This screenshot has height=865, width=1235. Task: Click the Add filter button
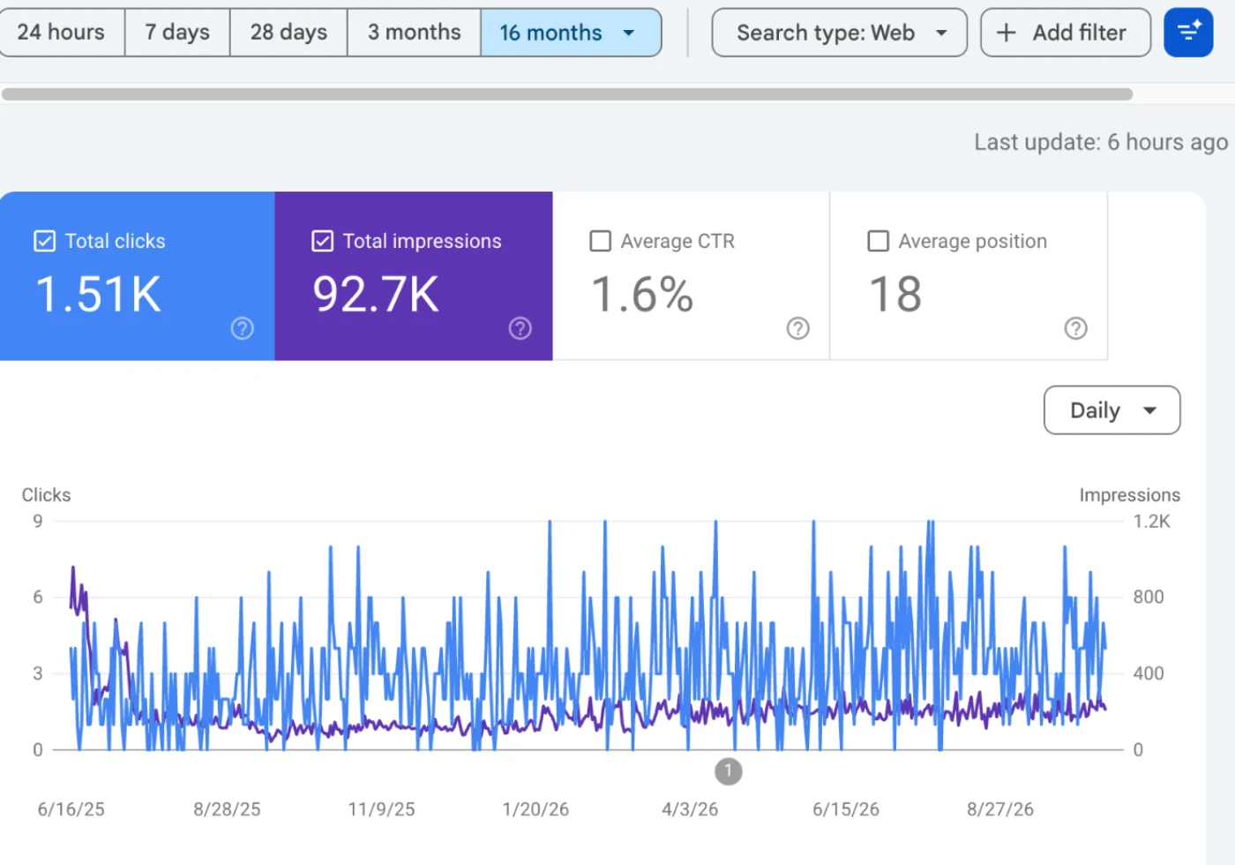[x=1066, y=33]
